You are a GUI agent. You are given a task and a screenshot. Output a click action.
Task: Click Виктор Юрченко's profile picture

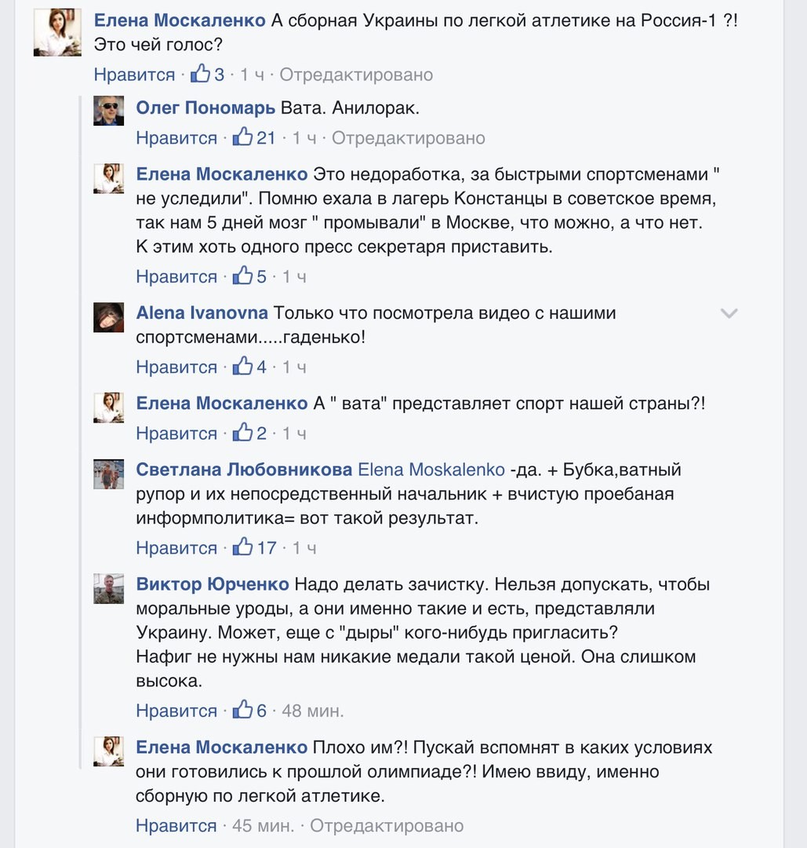coord(109,588)
